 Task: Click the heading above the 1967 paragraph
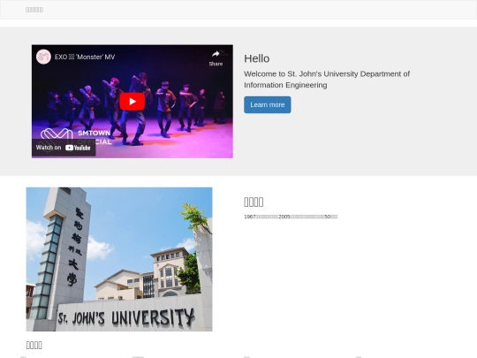pyautogui.click(x=254, y=202)
